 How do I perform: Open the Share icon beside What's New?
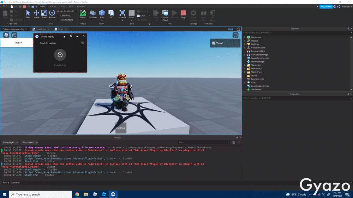(x=339, y=7)
